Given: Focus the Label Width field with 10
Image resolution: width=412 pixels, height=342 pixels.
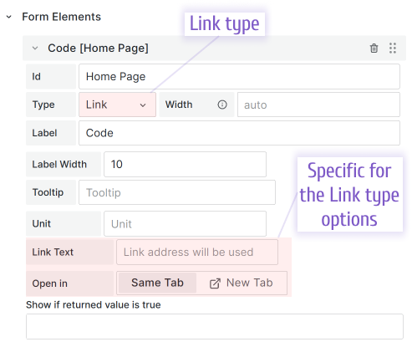Looking at the screenshot, I should pyautogui.click(x=185, y=164).
